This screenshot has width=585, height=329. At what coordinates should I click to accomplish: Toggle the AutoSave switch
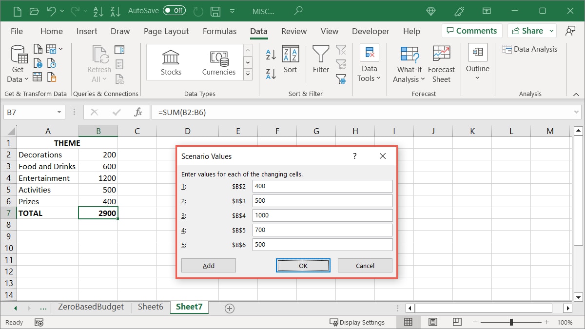[x=174, y=10]
